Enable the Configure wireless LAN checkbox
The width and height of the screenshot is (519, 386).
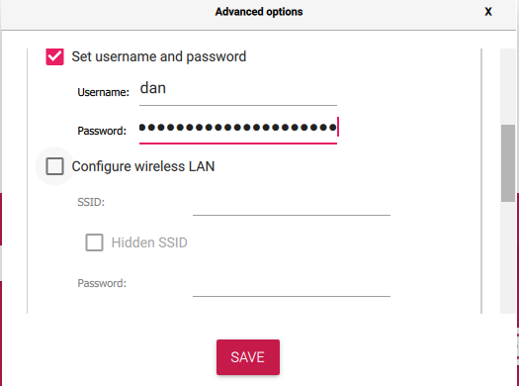pos(54,166)
